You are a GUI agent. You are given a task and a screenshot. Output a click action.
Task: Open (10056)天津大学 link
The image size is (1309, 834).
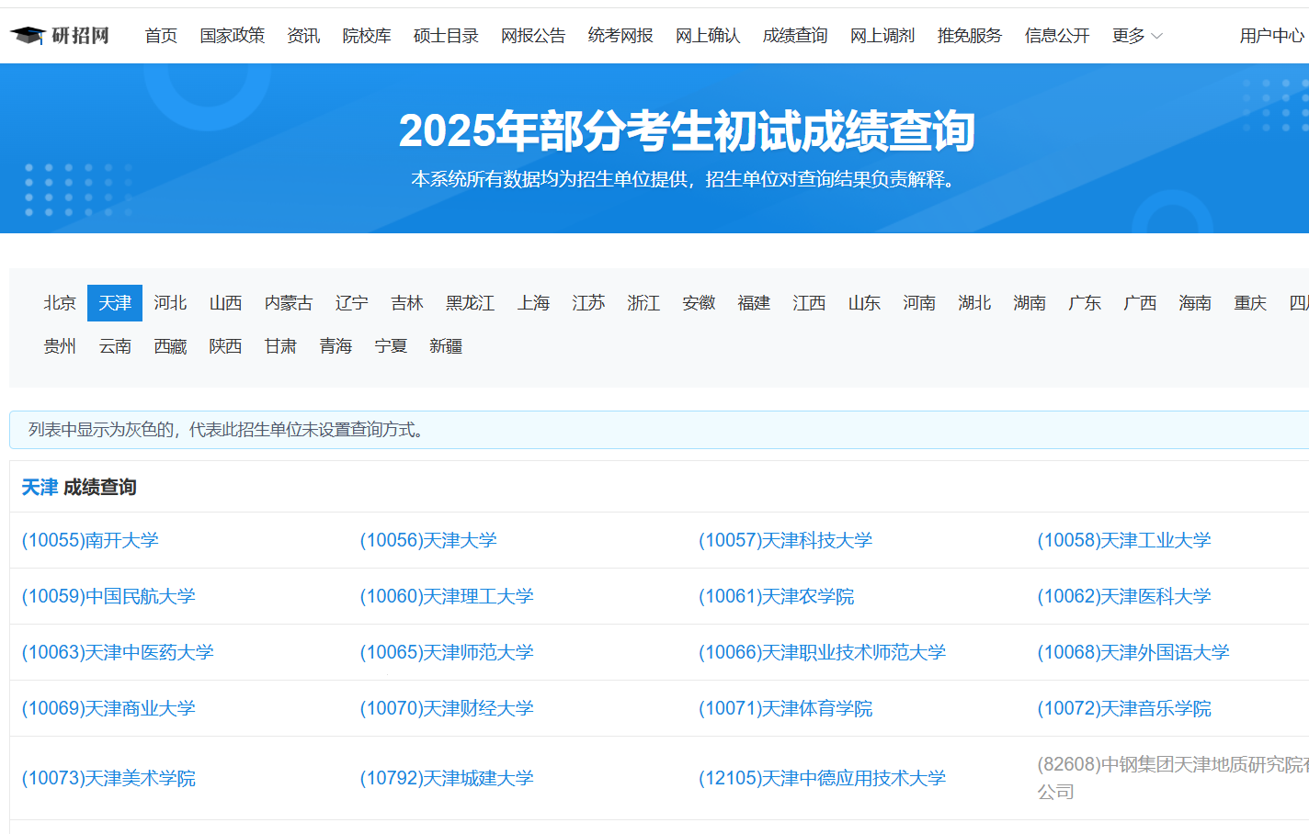428,540
